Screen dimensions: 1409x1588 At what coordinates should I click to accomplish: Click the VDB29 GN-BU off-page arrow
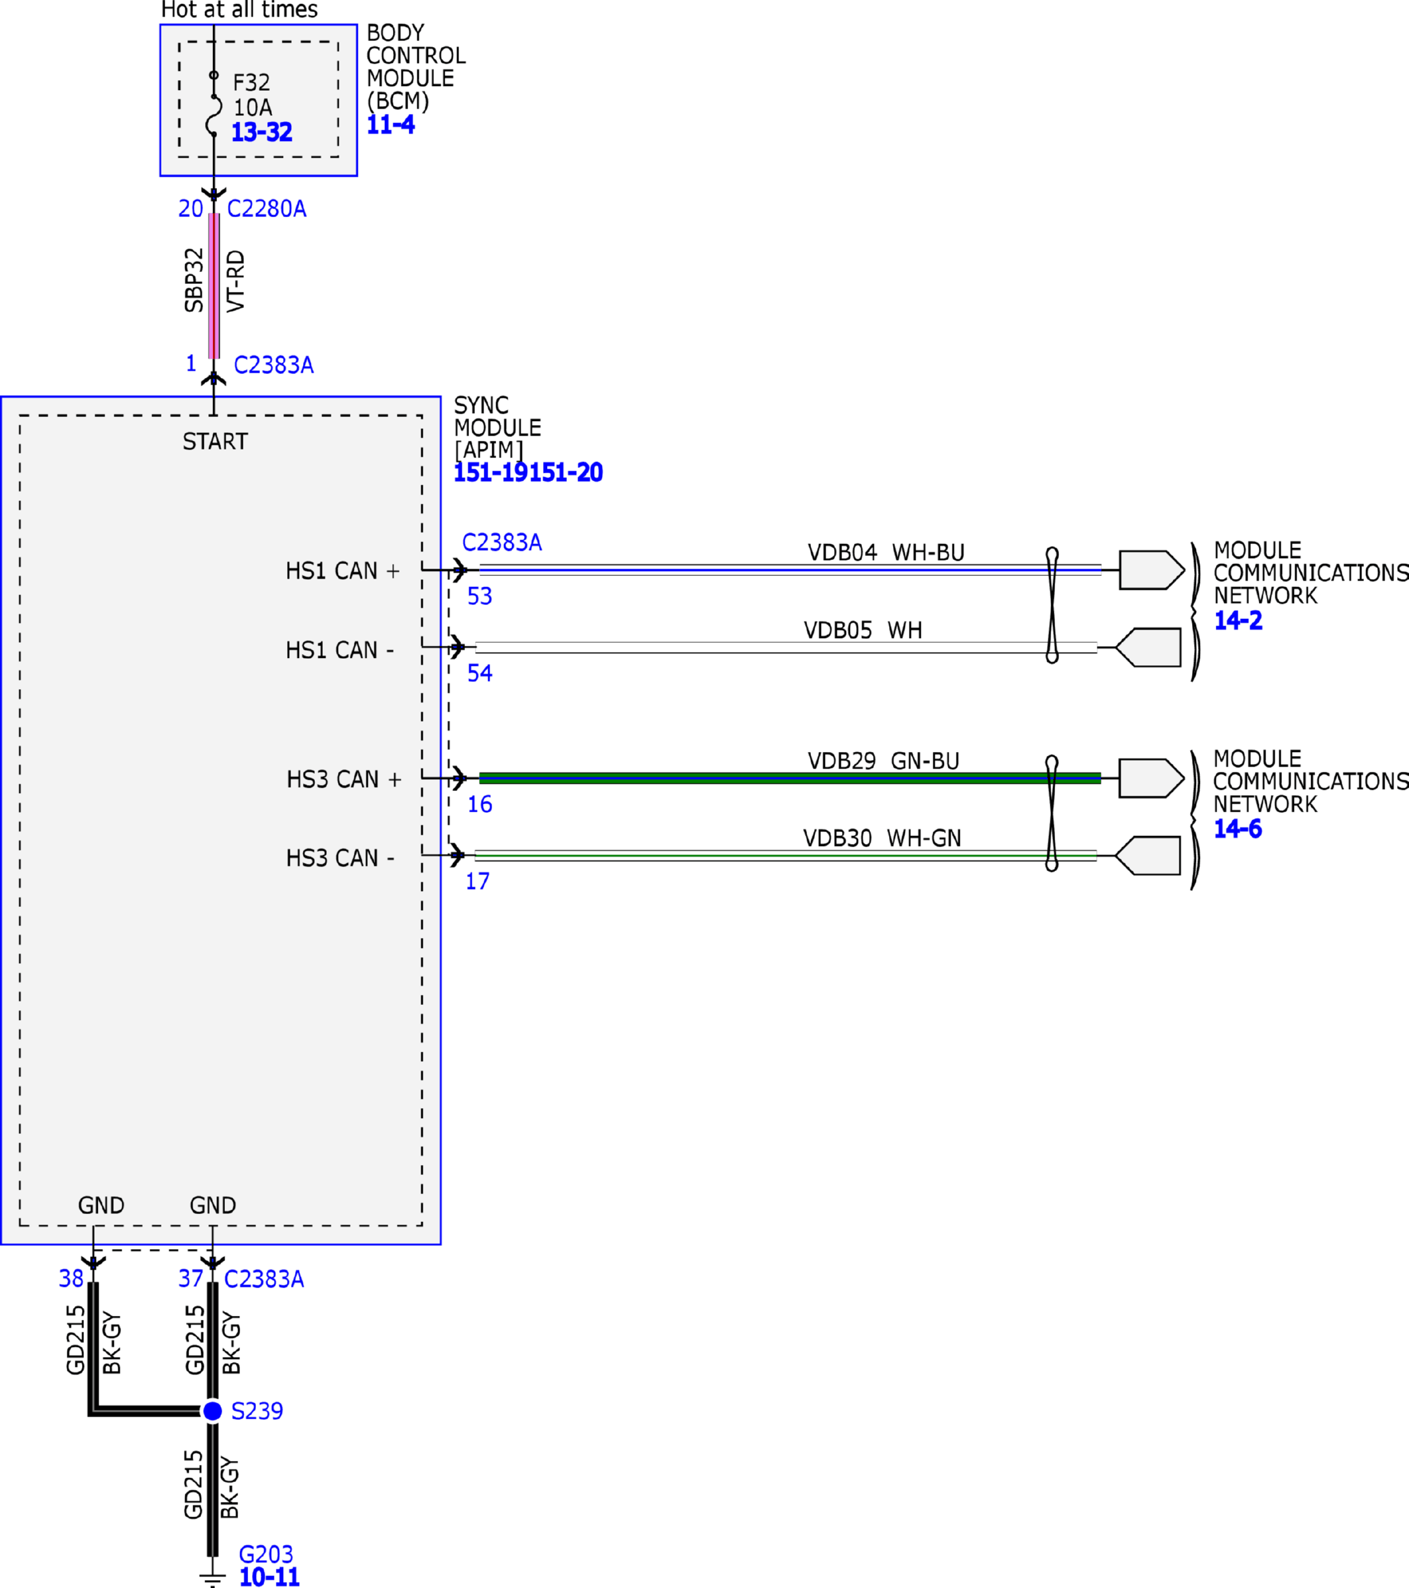(x=1150, y=778)
